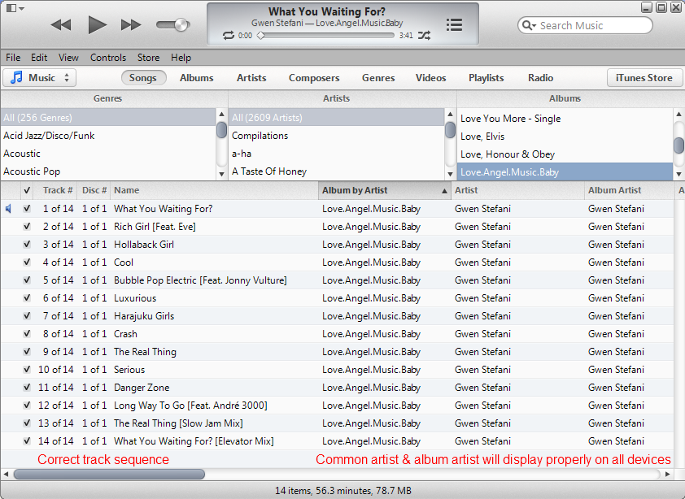This screenshot has width=685, height=499.
Task: Click the music note library icon
Action: 16,78
